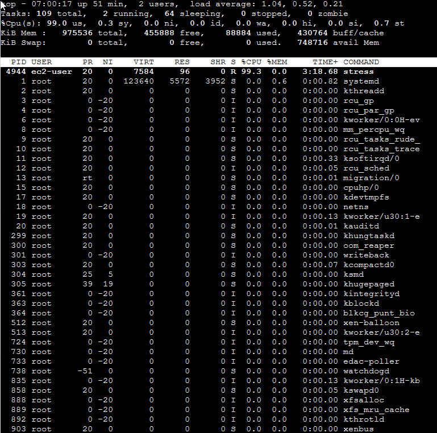
Task: Select the kthrotld process
Action: pos(364,419)
